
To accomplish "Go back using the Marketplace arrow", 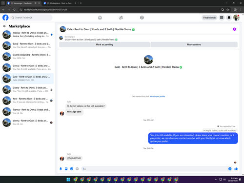I will (5, 26).
